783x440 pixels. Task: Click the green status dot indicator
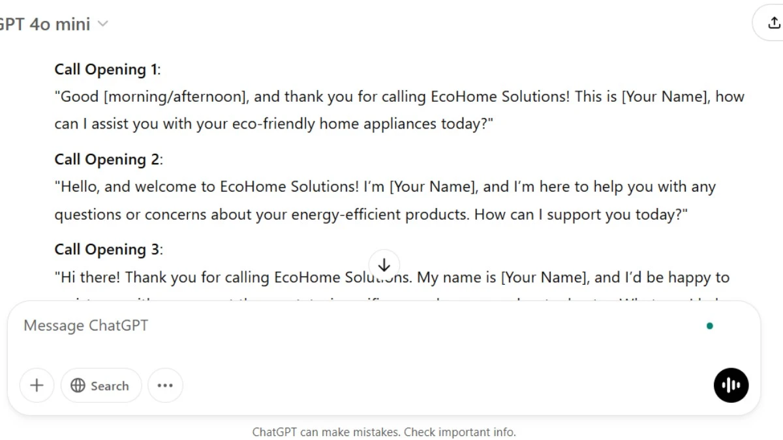click(710, 325)
